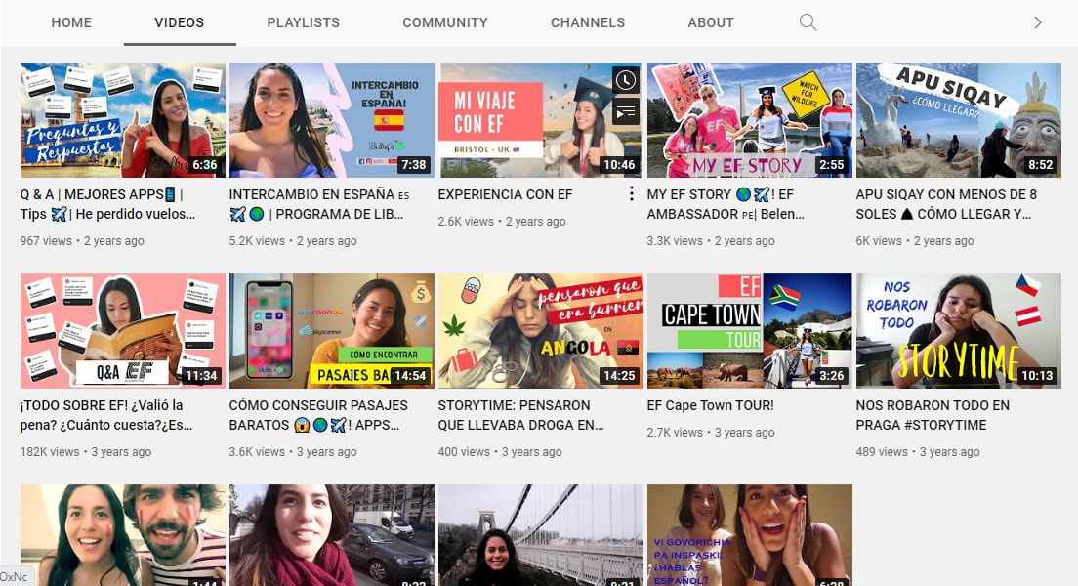The height and width of the screenshot is (586, 1078).
Task: Open thumbnail of woman in red scarf
Action: (332, 535)
